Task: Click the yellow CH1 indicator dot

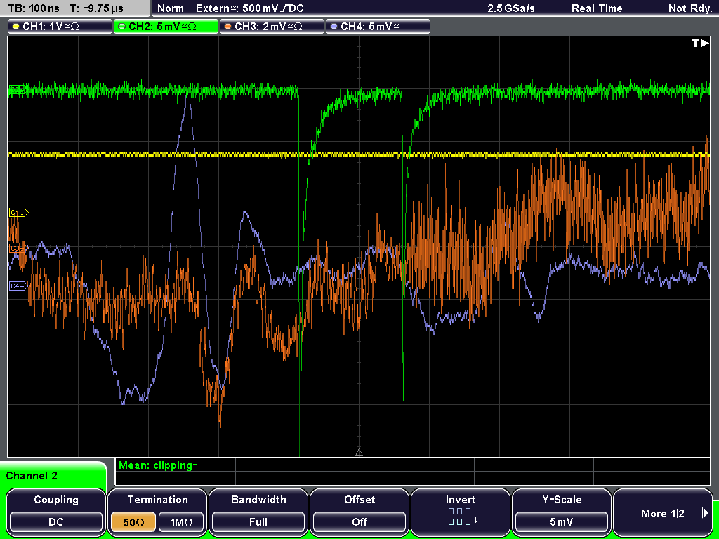Action: click(x=16, y=27)
